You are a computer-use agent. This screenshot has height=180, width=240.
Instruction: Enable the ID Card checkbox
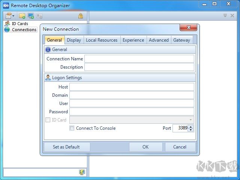click(x=48, y=120)
